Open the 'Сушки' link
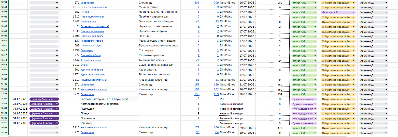The image size is (398, 137). tap(84, 65)
